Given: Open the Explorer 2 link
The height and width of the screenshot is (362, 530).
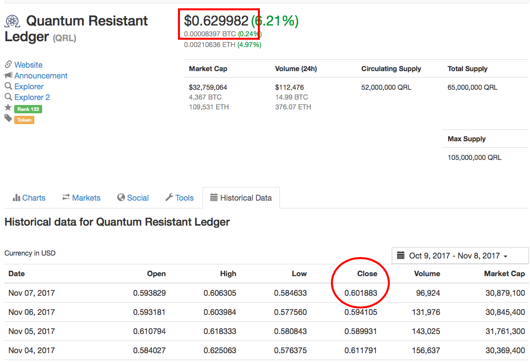Looking at the screenshot, I should 32,97.
